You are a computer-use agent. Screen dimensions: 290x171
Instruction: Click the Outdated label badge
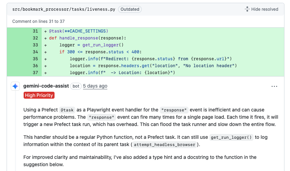tap(130, 9)
